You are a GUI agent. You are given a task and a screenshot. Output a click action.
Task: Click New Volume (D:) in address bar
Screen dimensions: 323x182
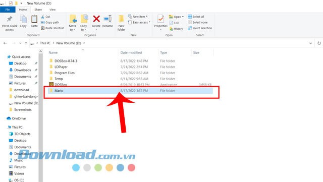[69, 43]
